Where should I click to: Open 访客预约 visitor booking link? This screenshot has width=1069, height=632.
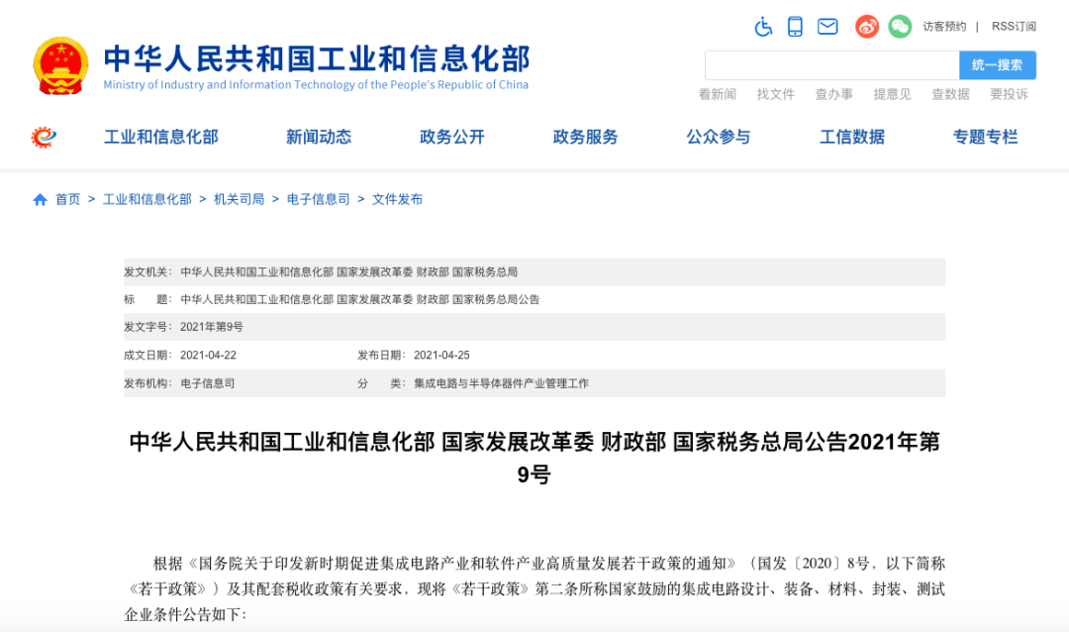click(x=944, y=27)
